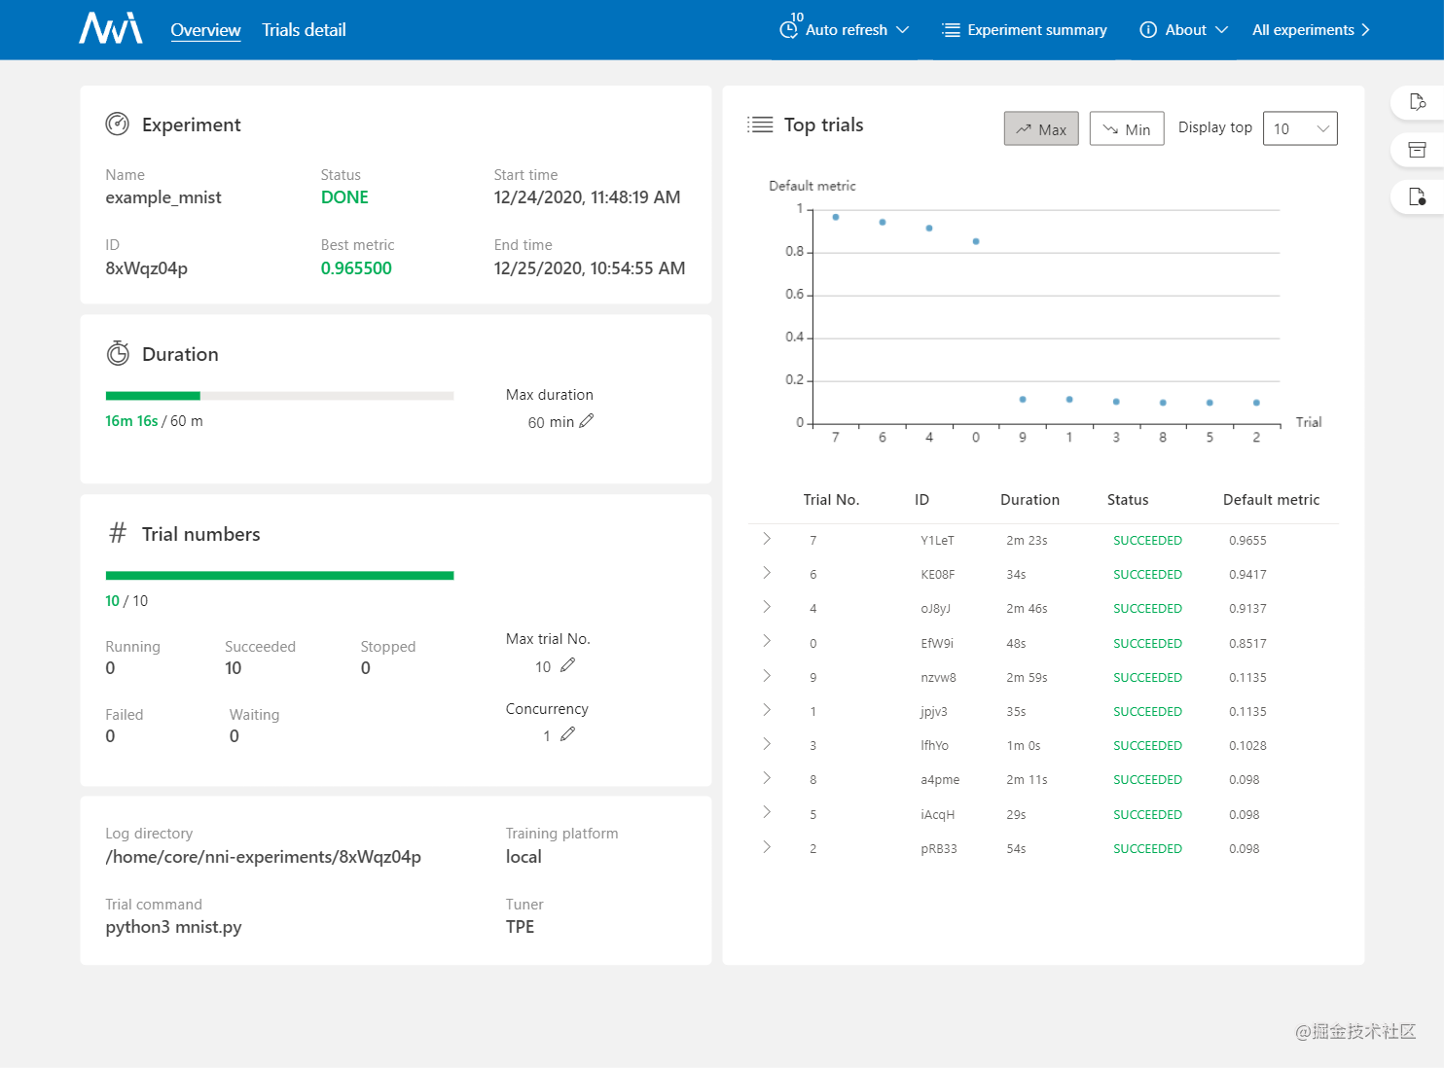Switch to Trials detail tab
The width and height of the screenshot is (1444, 1068).
[x=304, y=29]
